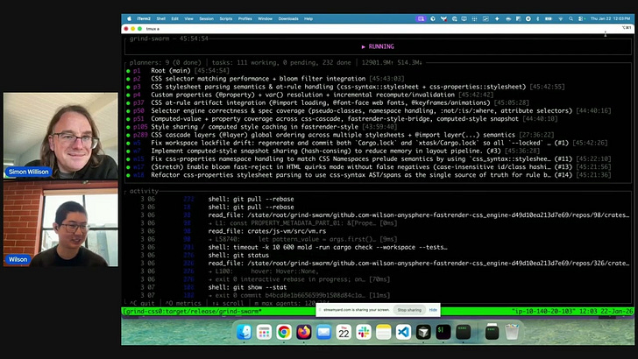Open the Downloads menu
Image resolution: width=638 pixels, height=359 pixels.
coord(288,18)
